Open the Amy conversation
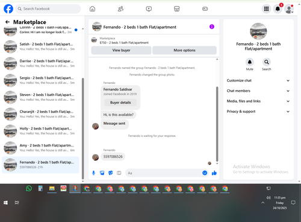The width and height of the screenshot is (301, 222). tap(40, 148)
